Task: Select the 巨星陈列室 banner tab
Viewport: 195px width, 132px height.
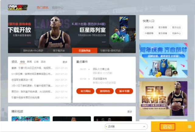Action: click(85, 50)
